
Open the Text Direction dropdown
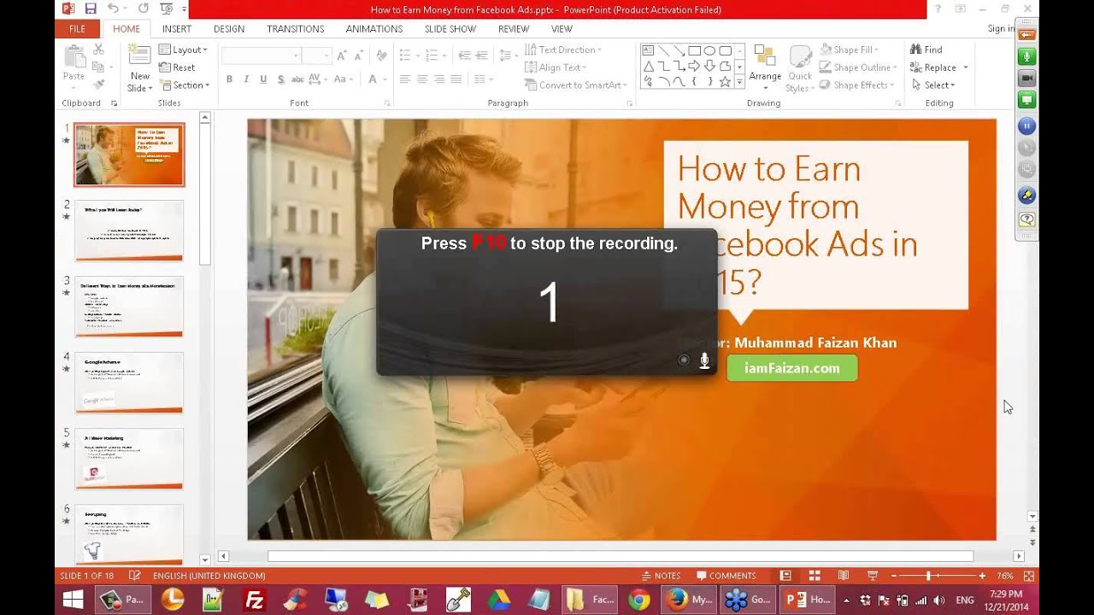[x=563, y=50]
